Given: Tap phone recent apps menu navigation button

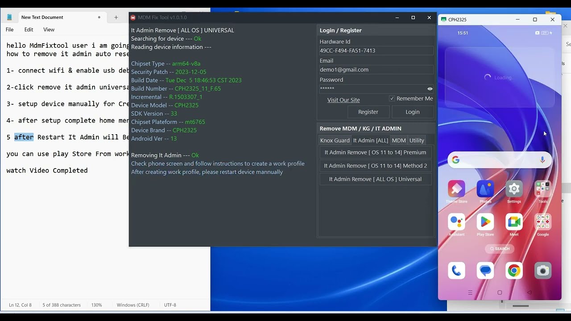Looking at the screenshot, I should (470, 292).
